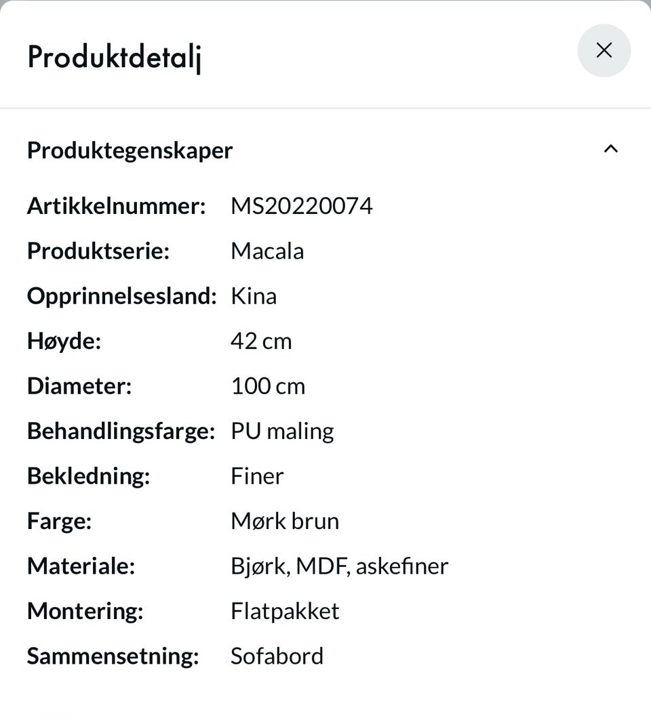The height and width of the screenshot is (718, 651).
Task: Click the Sammensetning label
Action: point(113,656)
